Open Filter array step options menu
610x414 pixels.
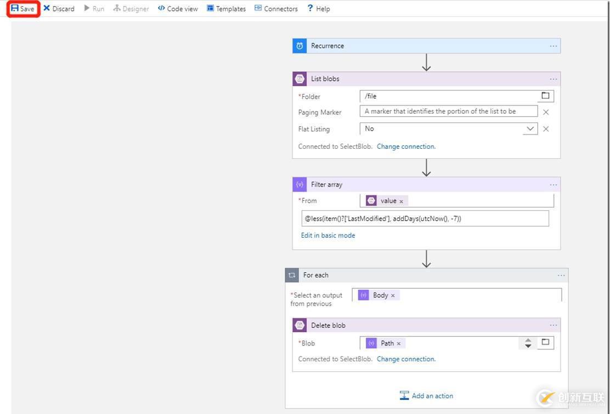click(x=553, y=184)
